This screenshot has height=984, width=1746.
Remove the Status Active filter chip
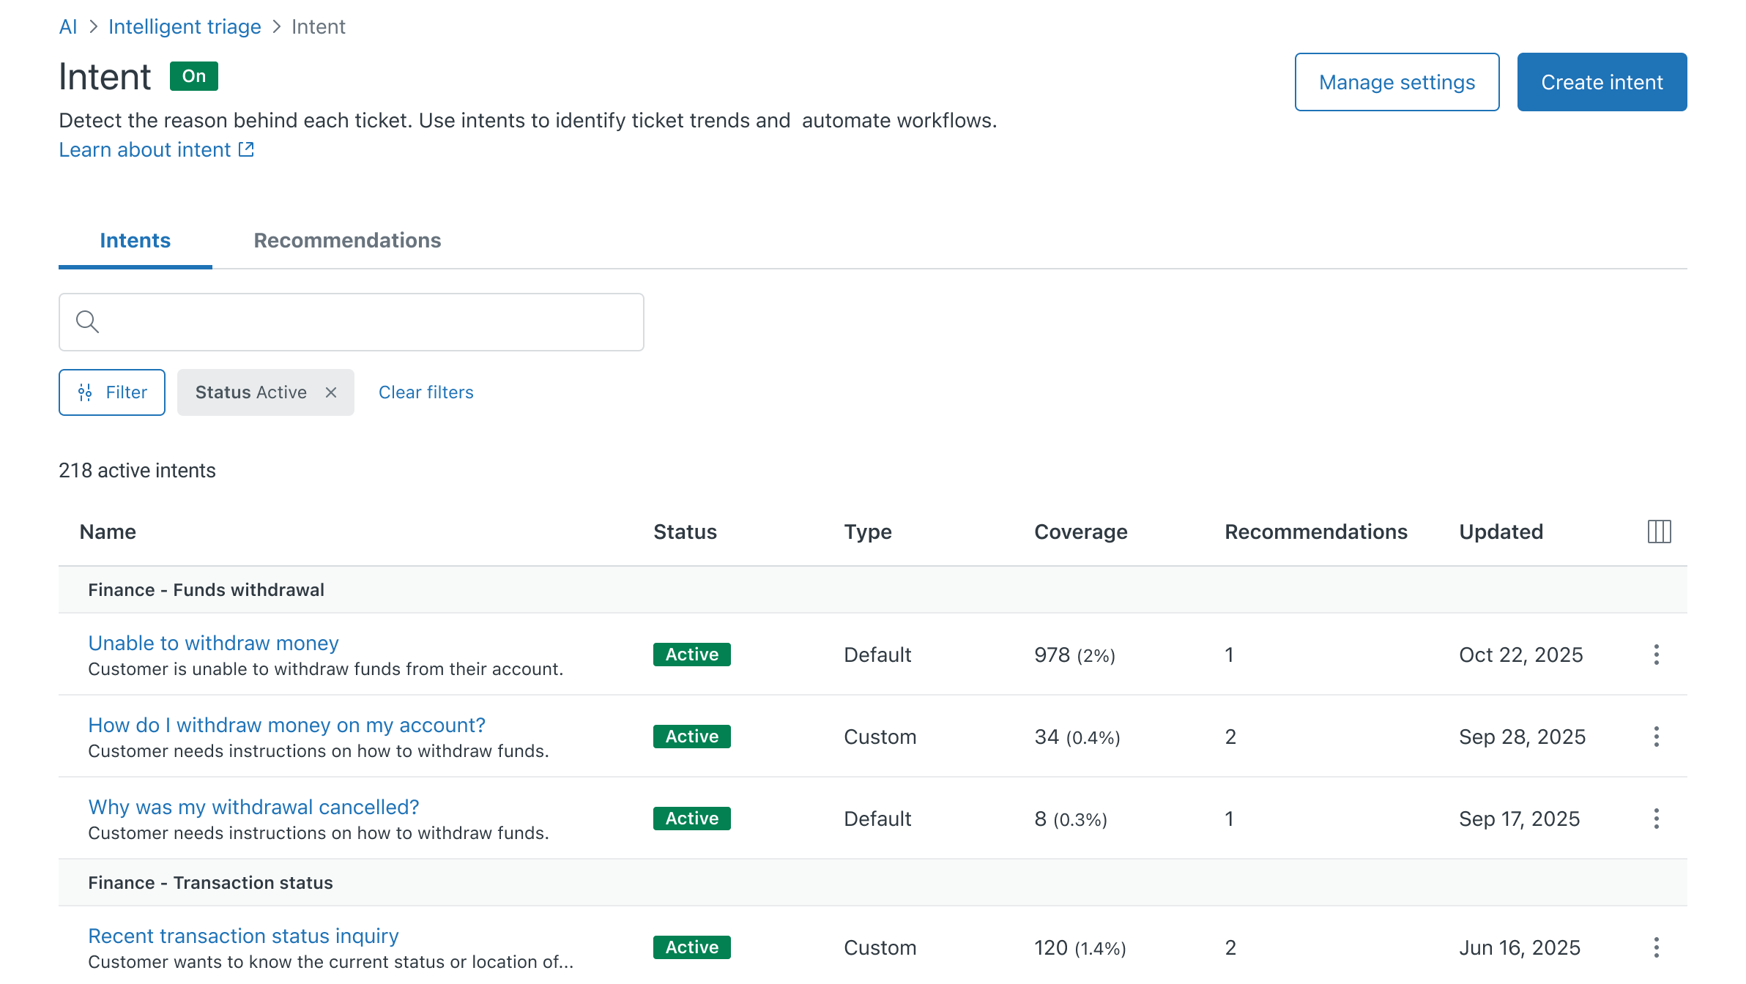click(331, 392)
